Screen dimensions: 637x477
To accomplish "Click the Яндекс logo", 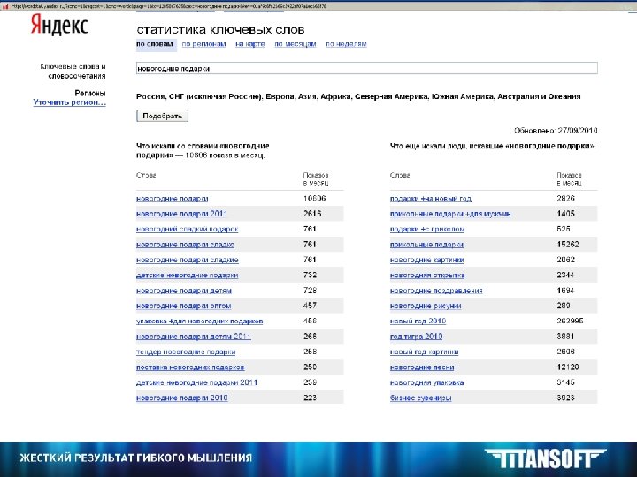I will [x=59, y=25].
